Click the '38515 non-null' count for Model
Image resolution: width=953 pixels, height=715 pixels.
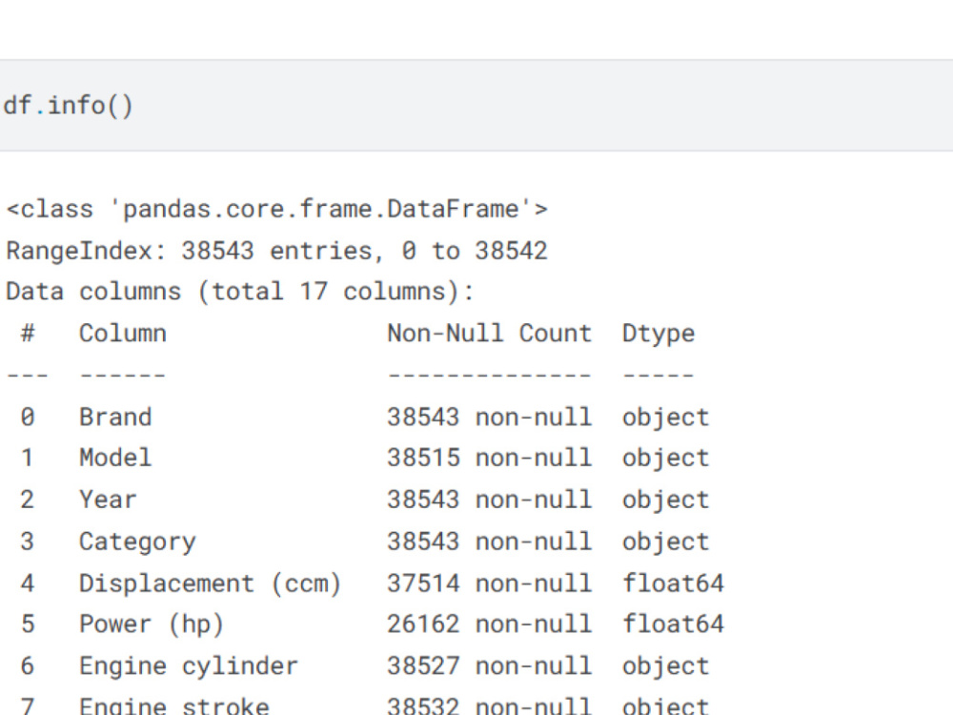click(x=490, y=458)
